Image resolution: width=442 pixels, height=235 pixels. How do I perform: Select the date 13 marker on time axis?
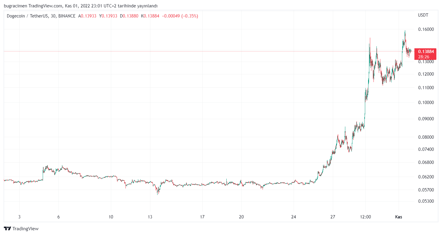[x=150, y=217]
